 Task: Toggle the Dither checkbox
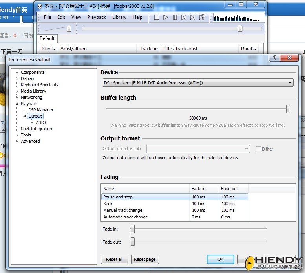pos(258,149)
